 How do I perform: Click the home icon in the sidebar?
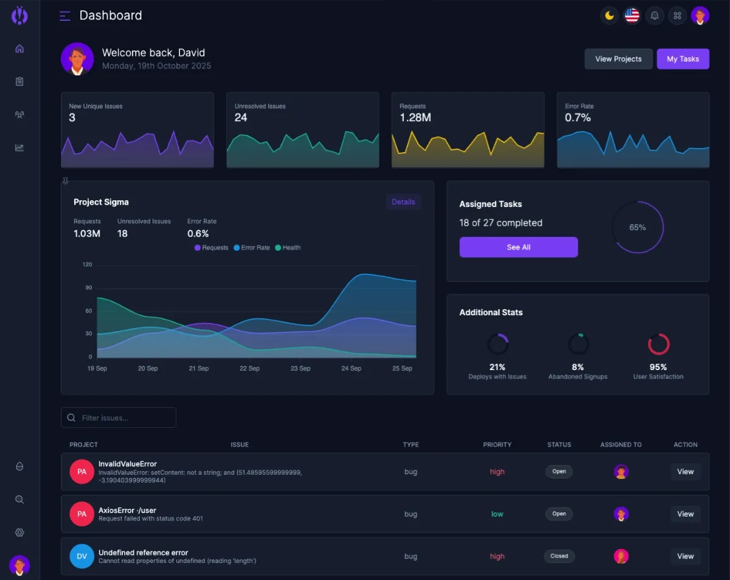point(19,49)
